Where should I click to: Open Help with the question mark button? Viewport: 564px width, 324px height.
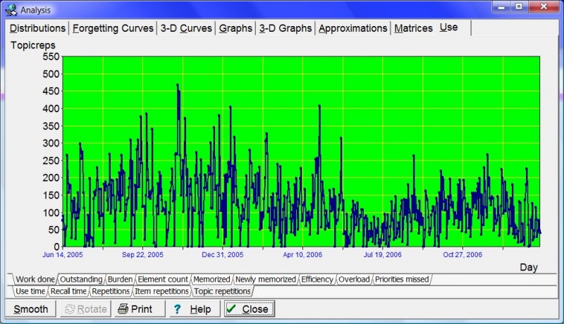tap(192, 309)
